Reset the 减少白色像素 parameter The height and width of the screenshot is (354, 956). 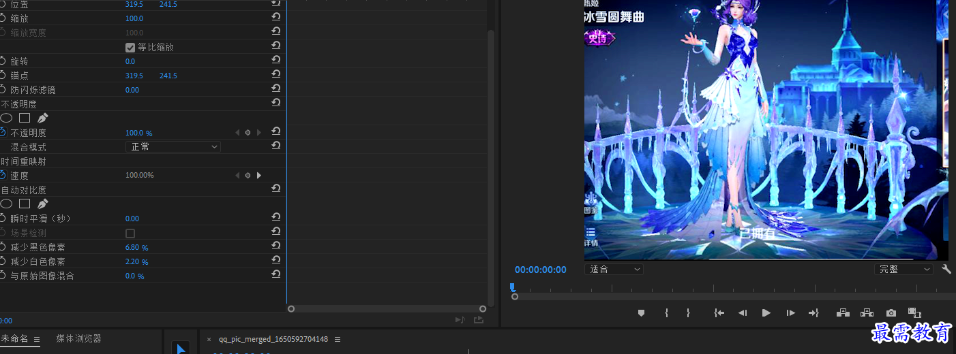(275, 260)
